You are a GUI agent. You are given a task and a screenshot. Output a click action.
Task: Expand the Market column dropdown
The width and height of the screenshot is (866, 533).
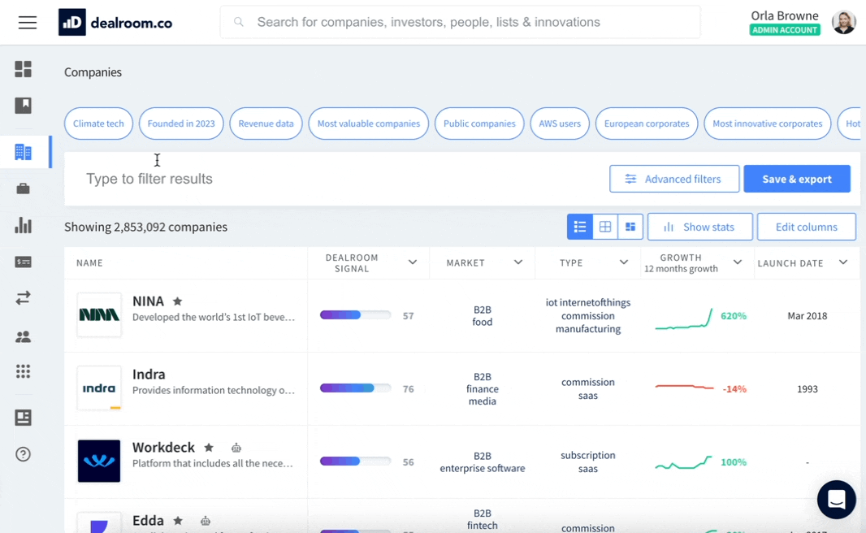tap(518, 262)
